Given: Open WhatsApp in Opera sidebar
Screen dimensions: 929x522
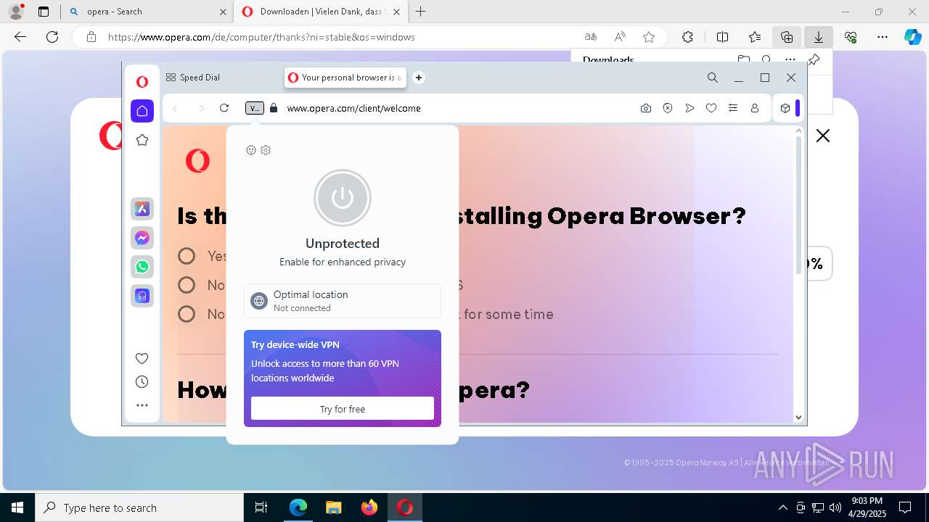Looking at the screenshot, I should click(142, 267).
